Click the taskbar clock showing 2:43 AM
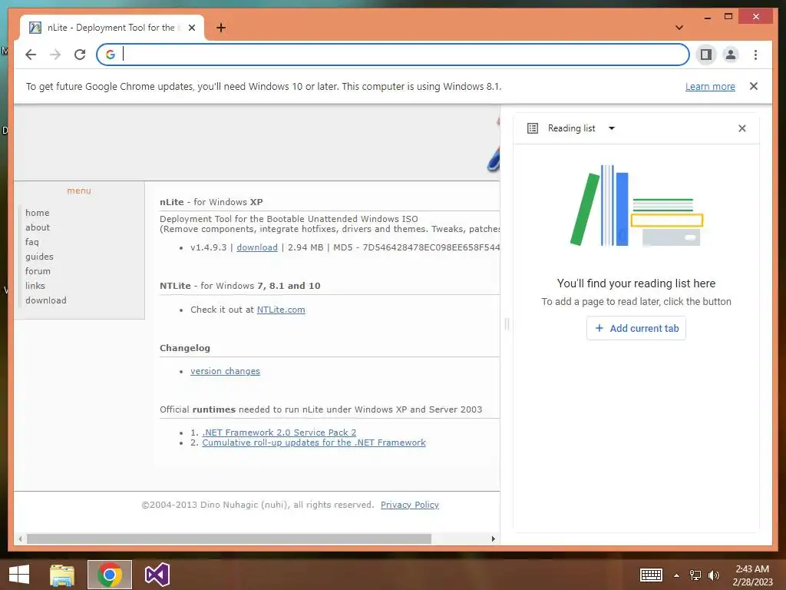 click(752, 575)
